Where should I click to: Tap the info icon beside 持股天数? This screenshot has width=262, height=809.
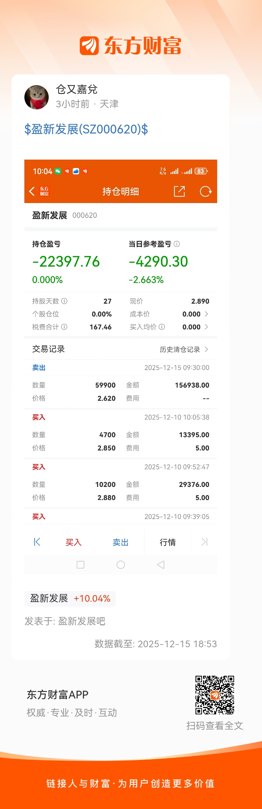pos(64,301)
